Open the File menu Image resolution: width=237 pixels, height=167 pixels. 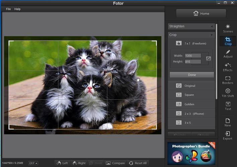tap(8, 9)
